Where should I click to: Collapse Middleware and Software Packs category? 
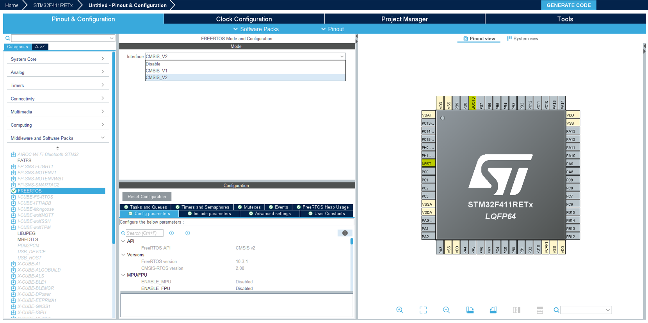[58, 138]
